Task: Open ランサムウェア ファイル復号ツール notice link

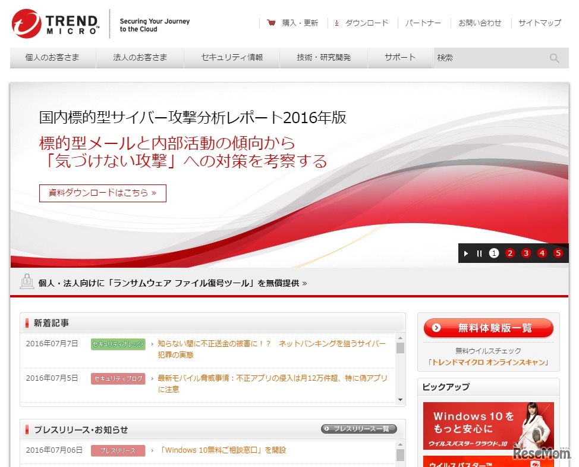Action: click(172, 283)
